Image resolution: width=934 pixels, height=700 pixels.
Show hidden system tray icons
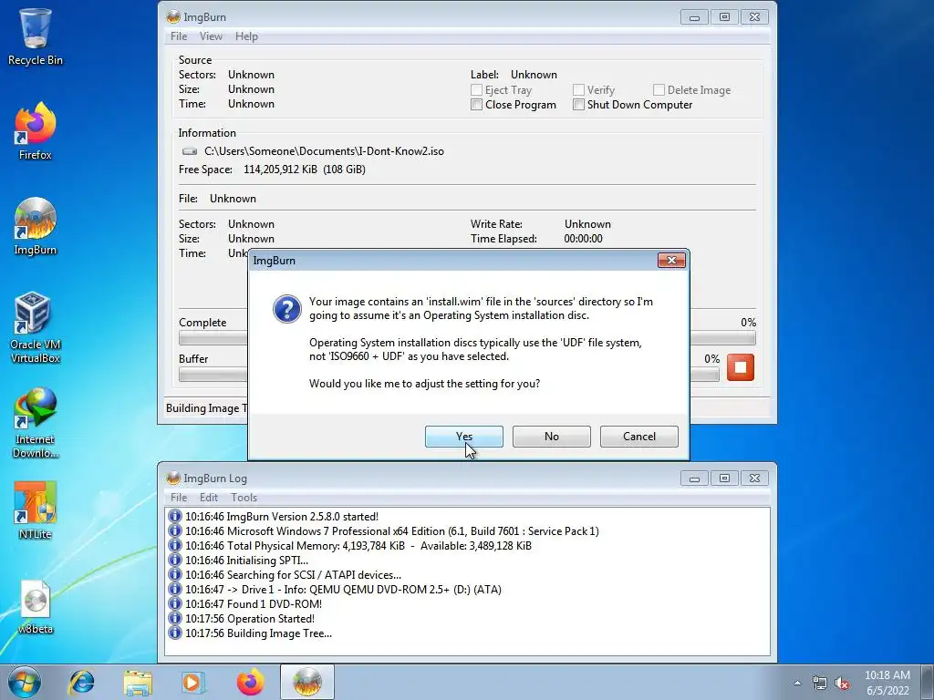[x=797, y=684]
